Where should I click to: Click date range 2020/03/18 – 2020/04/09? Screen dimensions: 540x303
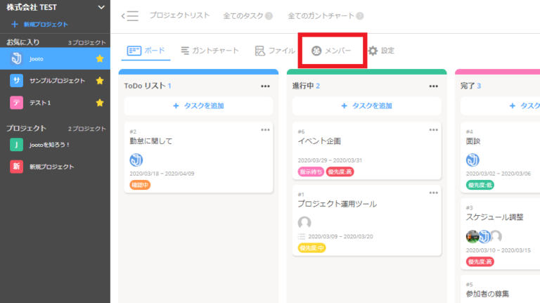pyautogui.click(x=162, y=174)
